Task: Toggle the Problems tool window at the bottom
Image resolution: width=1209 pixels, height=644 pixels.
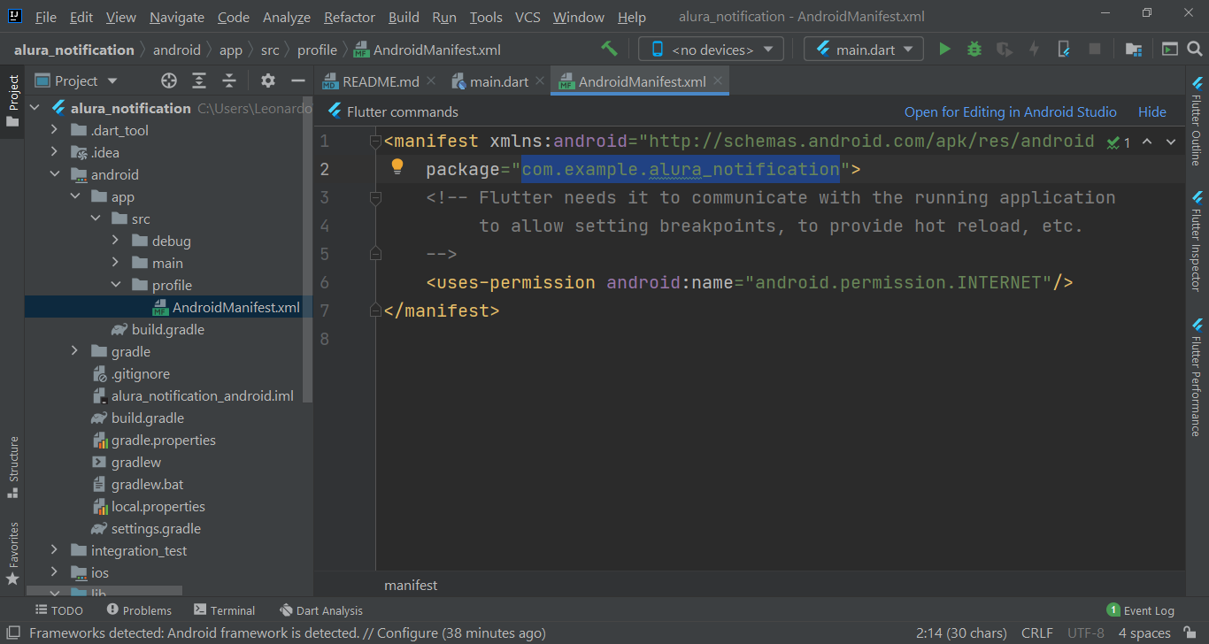Action: point(139,609)
